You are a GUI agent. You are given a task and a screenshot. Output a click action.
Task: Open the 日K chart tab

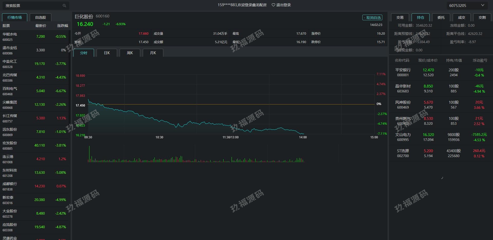point(107,53)
